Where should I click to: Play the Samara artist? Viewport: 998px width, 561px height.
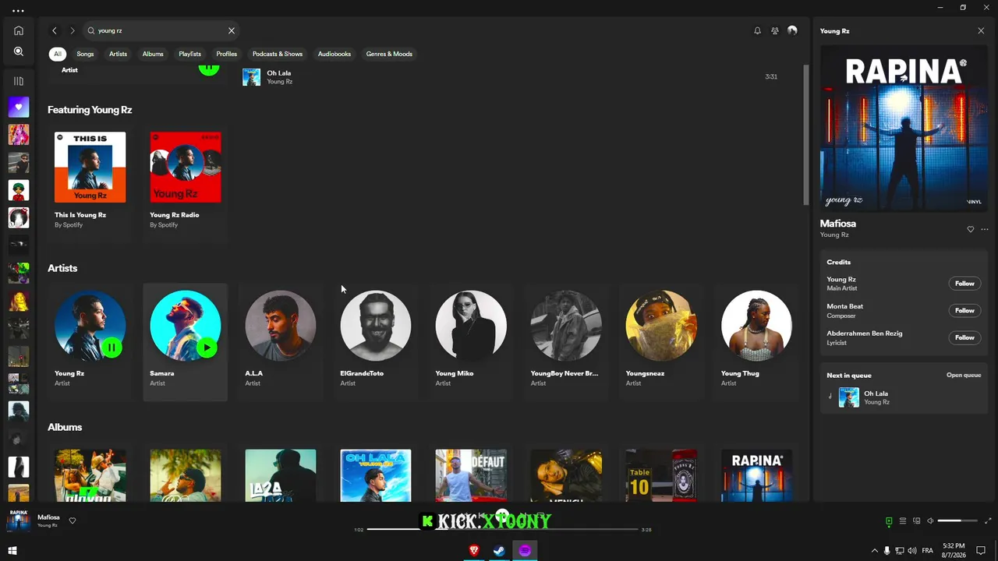click(207, 348)
